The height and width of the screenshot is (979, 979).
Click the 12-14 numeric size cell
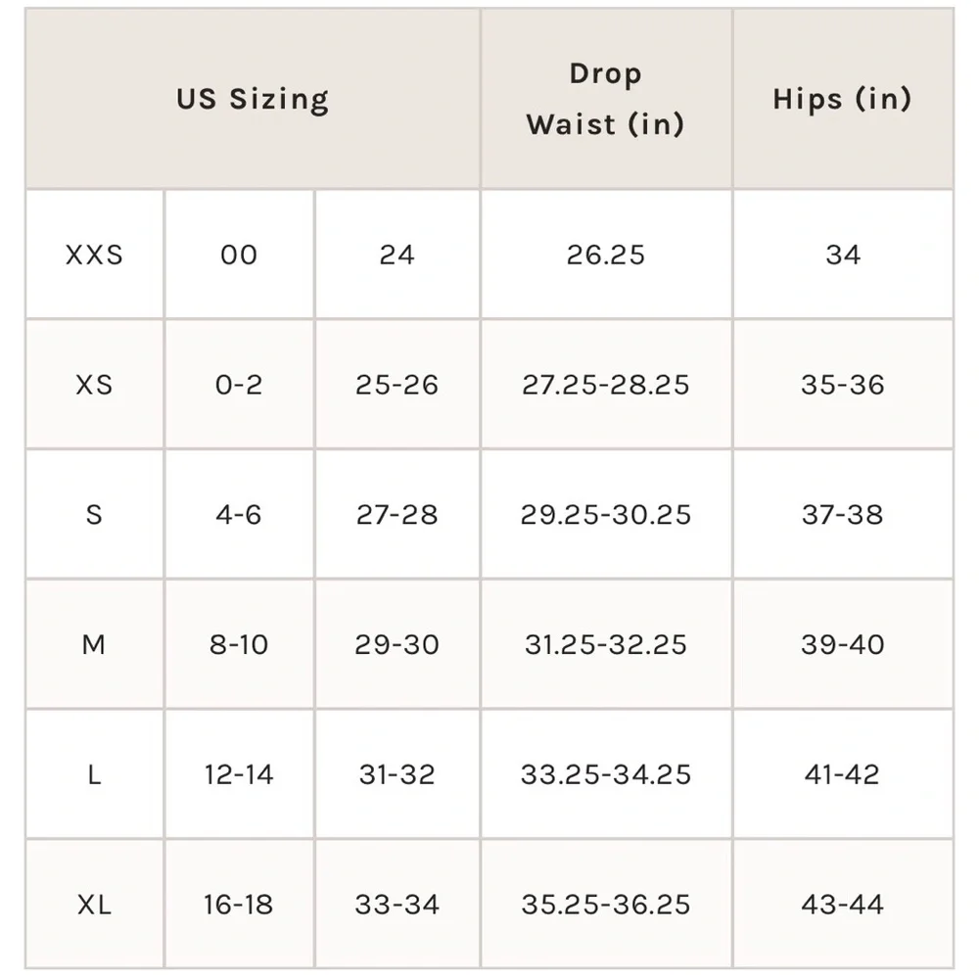click(x=239, y=774)
